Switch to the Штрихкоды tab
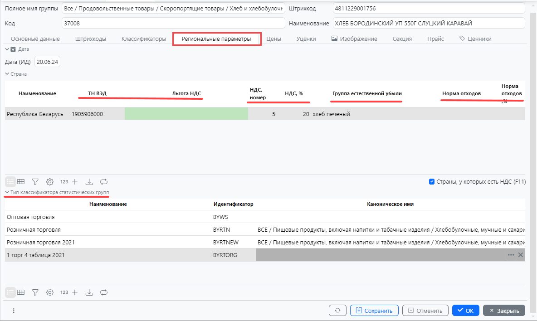The width and height of the screenshot is (537, 321). coord(91,39)
